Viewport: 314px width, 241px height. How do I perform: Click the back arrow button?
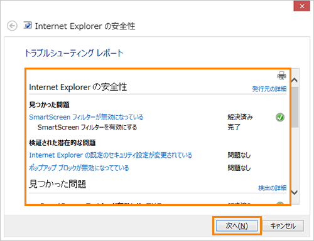[x=12, y=26]
